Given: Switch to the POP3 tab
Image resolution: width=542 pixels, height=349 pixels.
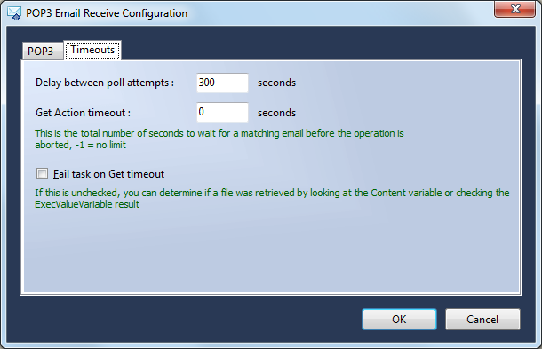Looking at the screenshot, I should pyautogui.click(x=43, y=52).
